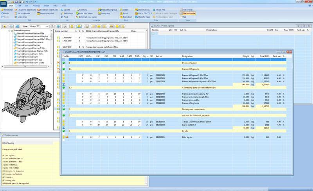Viewport: 313px width, 191px height.
Task: Select the Filler by site row
Action: 174,137
